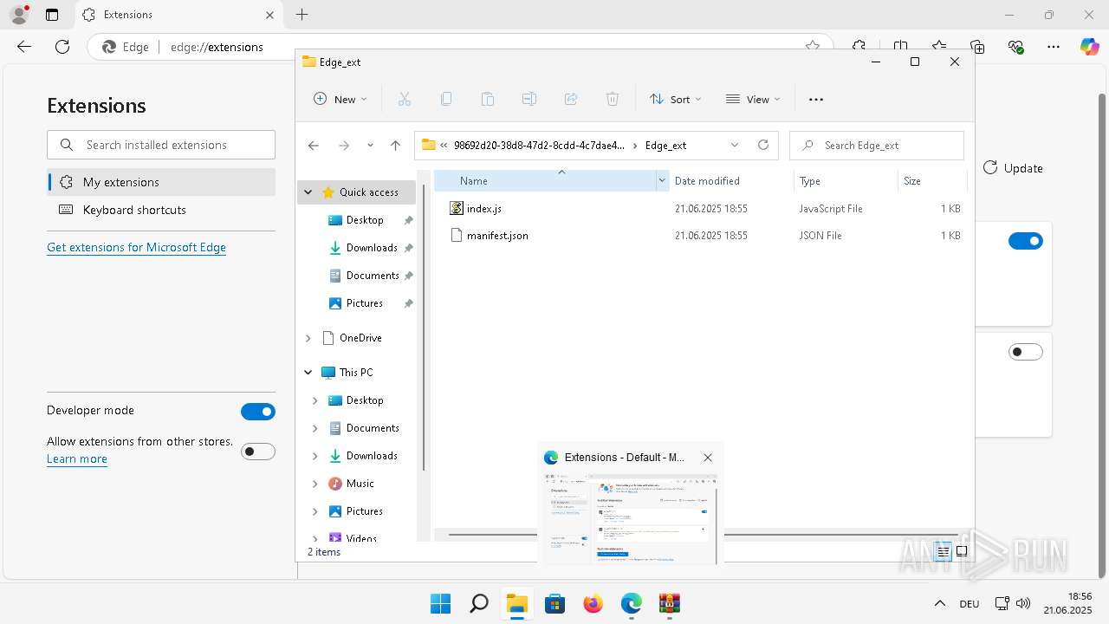Click Edge browser back arrow
This screenshot has width=1109, height=624.
point(24,47)
